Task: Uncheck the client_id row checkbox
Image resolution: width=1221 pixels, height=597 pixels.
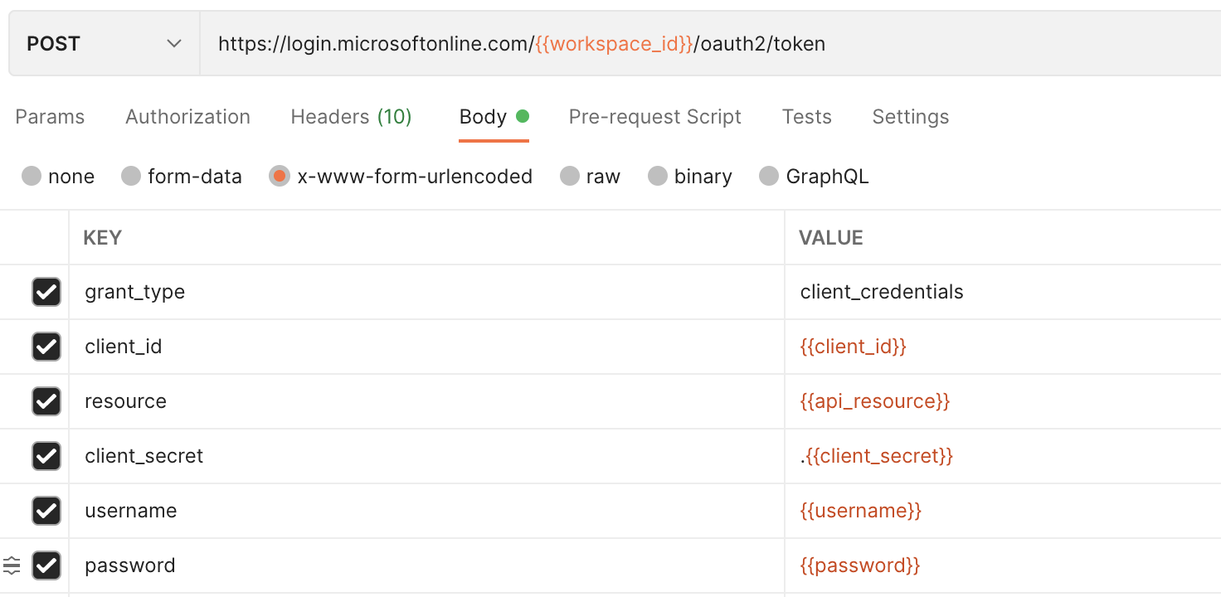Action: [x=46, y=347]
